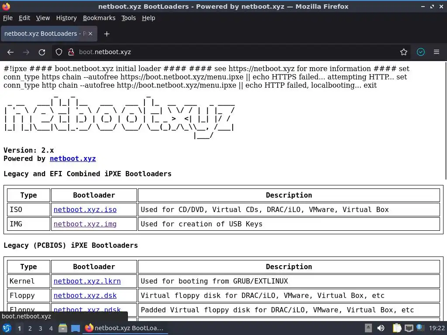The width and height of the screenshot is (447, 335).
Task: Open the History menu
Action: (x=66, y=18)
